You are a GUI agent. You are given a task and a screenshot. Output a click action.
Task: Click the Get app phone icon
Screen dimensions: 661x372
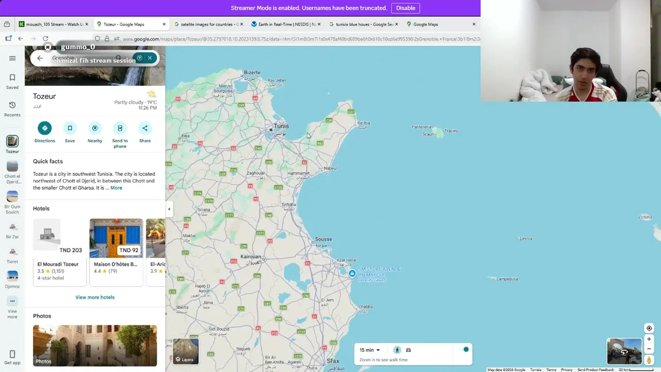(x=12, y=354)
